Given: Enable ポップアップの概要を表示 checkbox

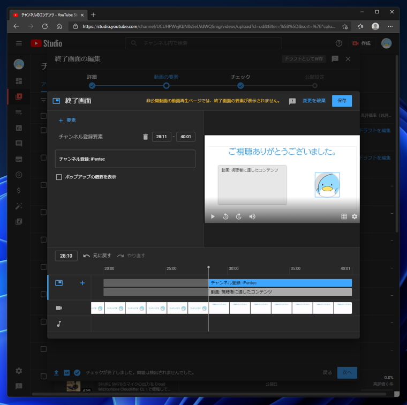Looking at the screenshot, I should (59, 177).
